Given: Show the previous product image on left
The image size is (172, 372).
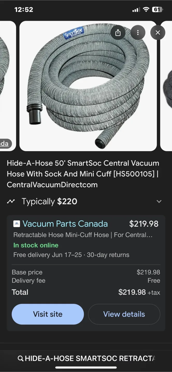Looking at the screenshot, I should tap(8, 86).
